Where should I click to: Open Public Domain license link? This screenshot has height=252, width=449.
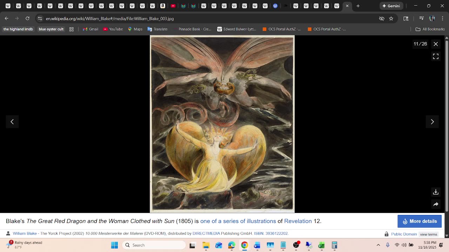point(404,234)
